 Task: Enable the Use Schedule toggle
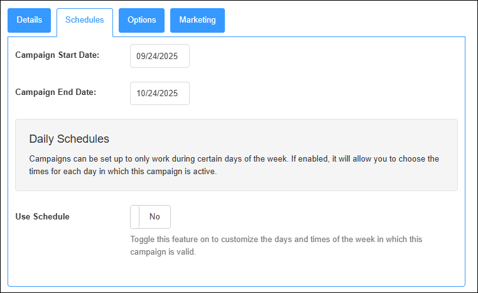pyautogui.click(x=150, y=217)
